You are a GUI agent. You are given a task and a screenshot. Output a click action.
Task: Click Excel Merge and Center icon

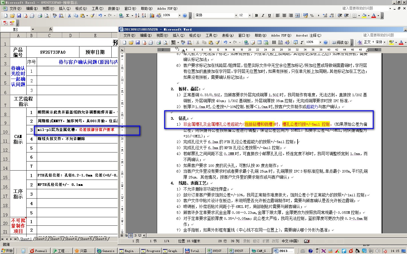click(x=297, y=16)
